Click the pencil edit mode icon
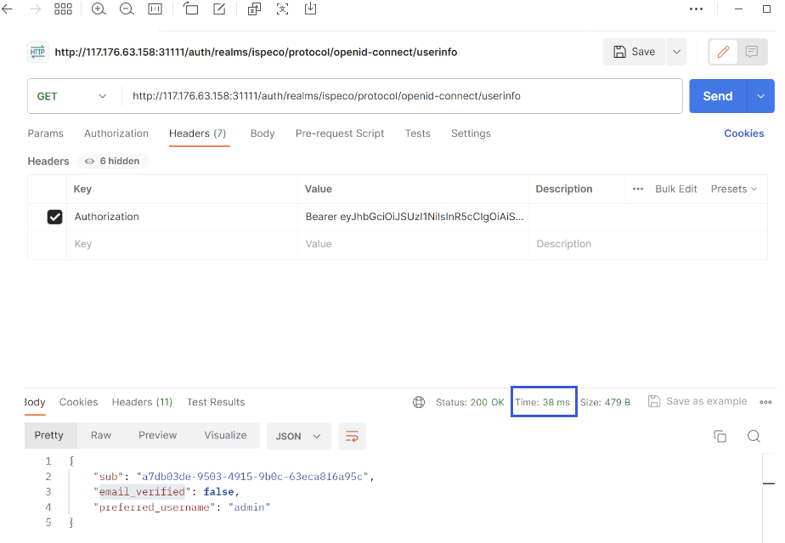 (723, 52)
